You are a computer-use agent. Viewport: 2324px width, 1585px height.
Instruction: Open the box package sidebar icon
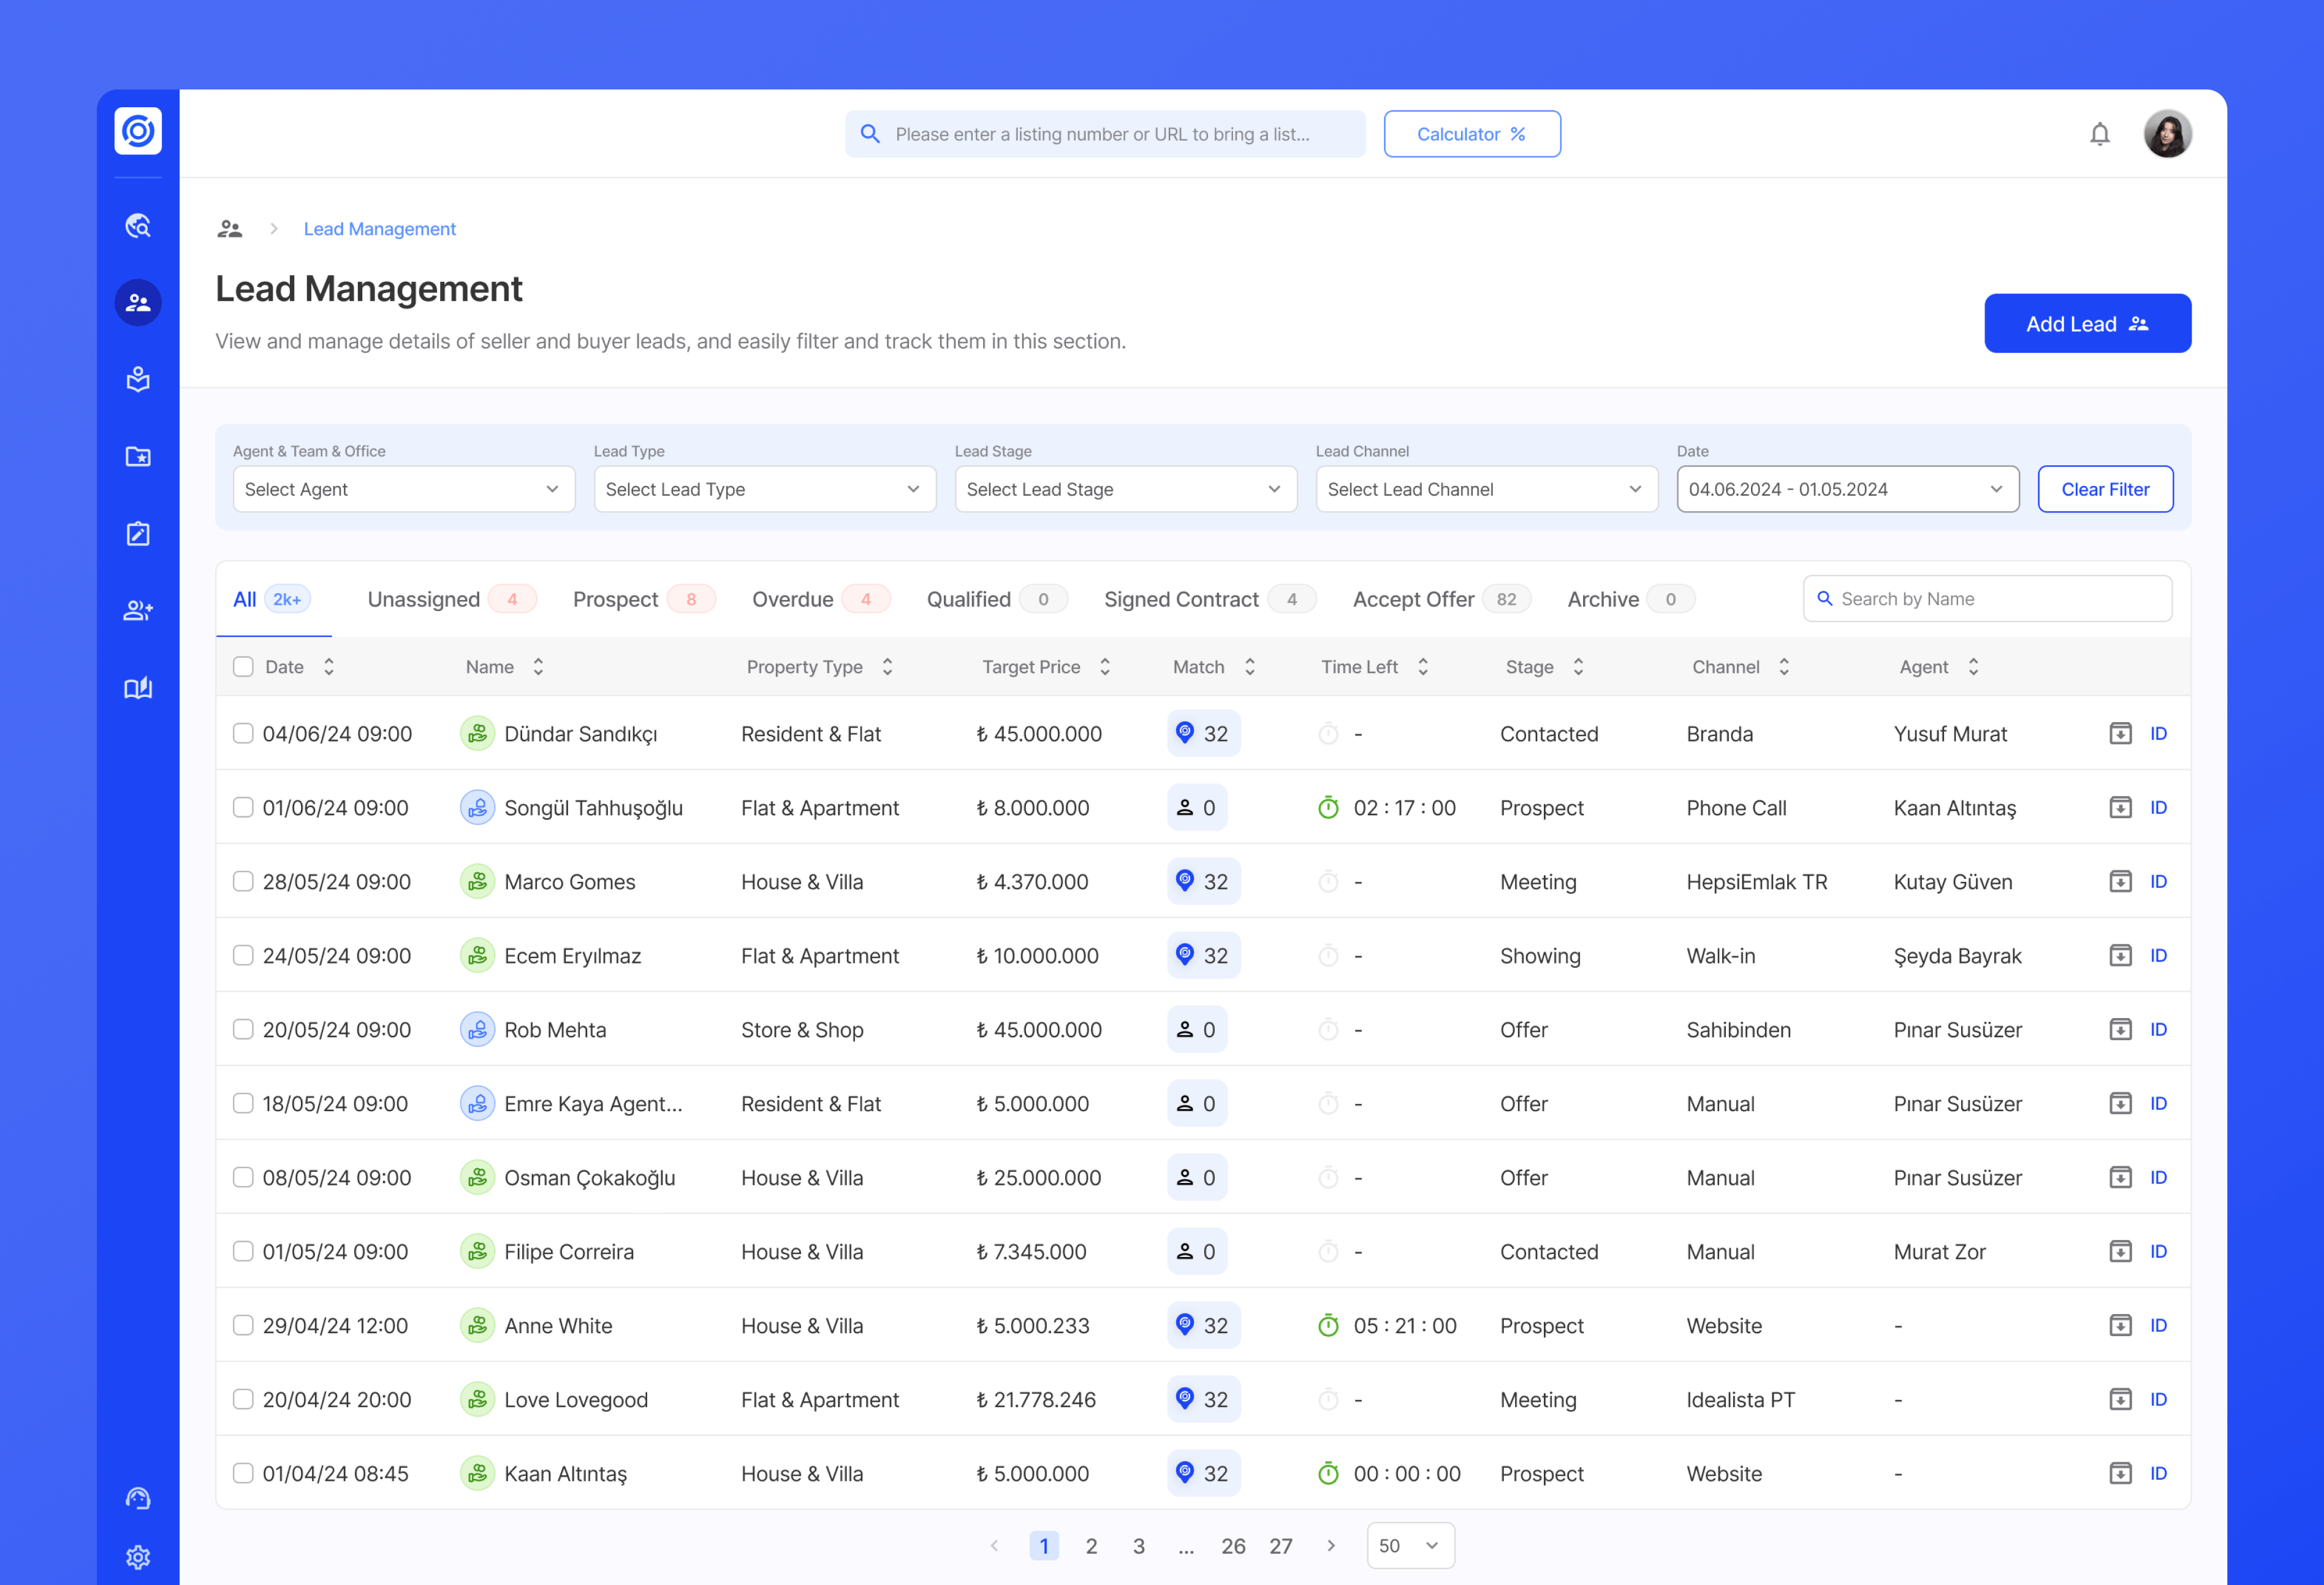point(138,379)
